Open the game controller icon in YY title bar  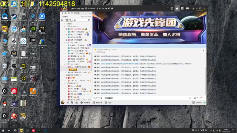(188, 9)
